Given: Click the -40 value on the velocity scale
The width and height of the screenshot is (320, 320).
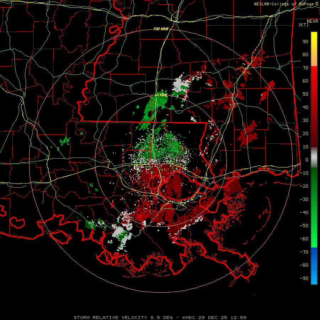Looking at the screenshot, I should coord(304,213).
